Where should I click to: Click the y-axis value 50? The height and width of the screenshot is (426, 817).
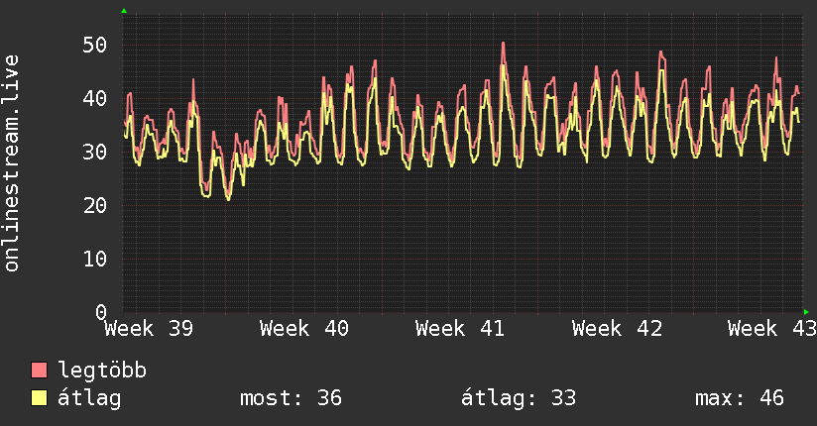[95, 46]
